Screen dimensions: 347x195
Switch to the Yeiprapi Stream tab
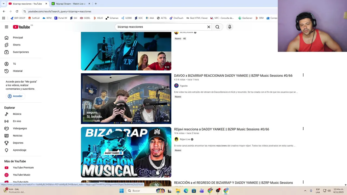tap(70, 4)
